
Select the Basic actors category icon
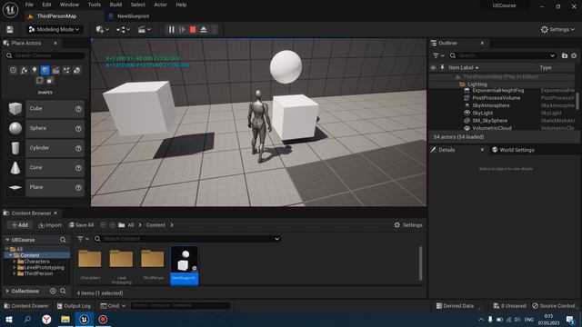coord(24,70)
